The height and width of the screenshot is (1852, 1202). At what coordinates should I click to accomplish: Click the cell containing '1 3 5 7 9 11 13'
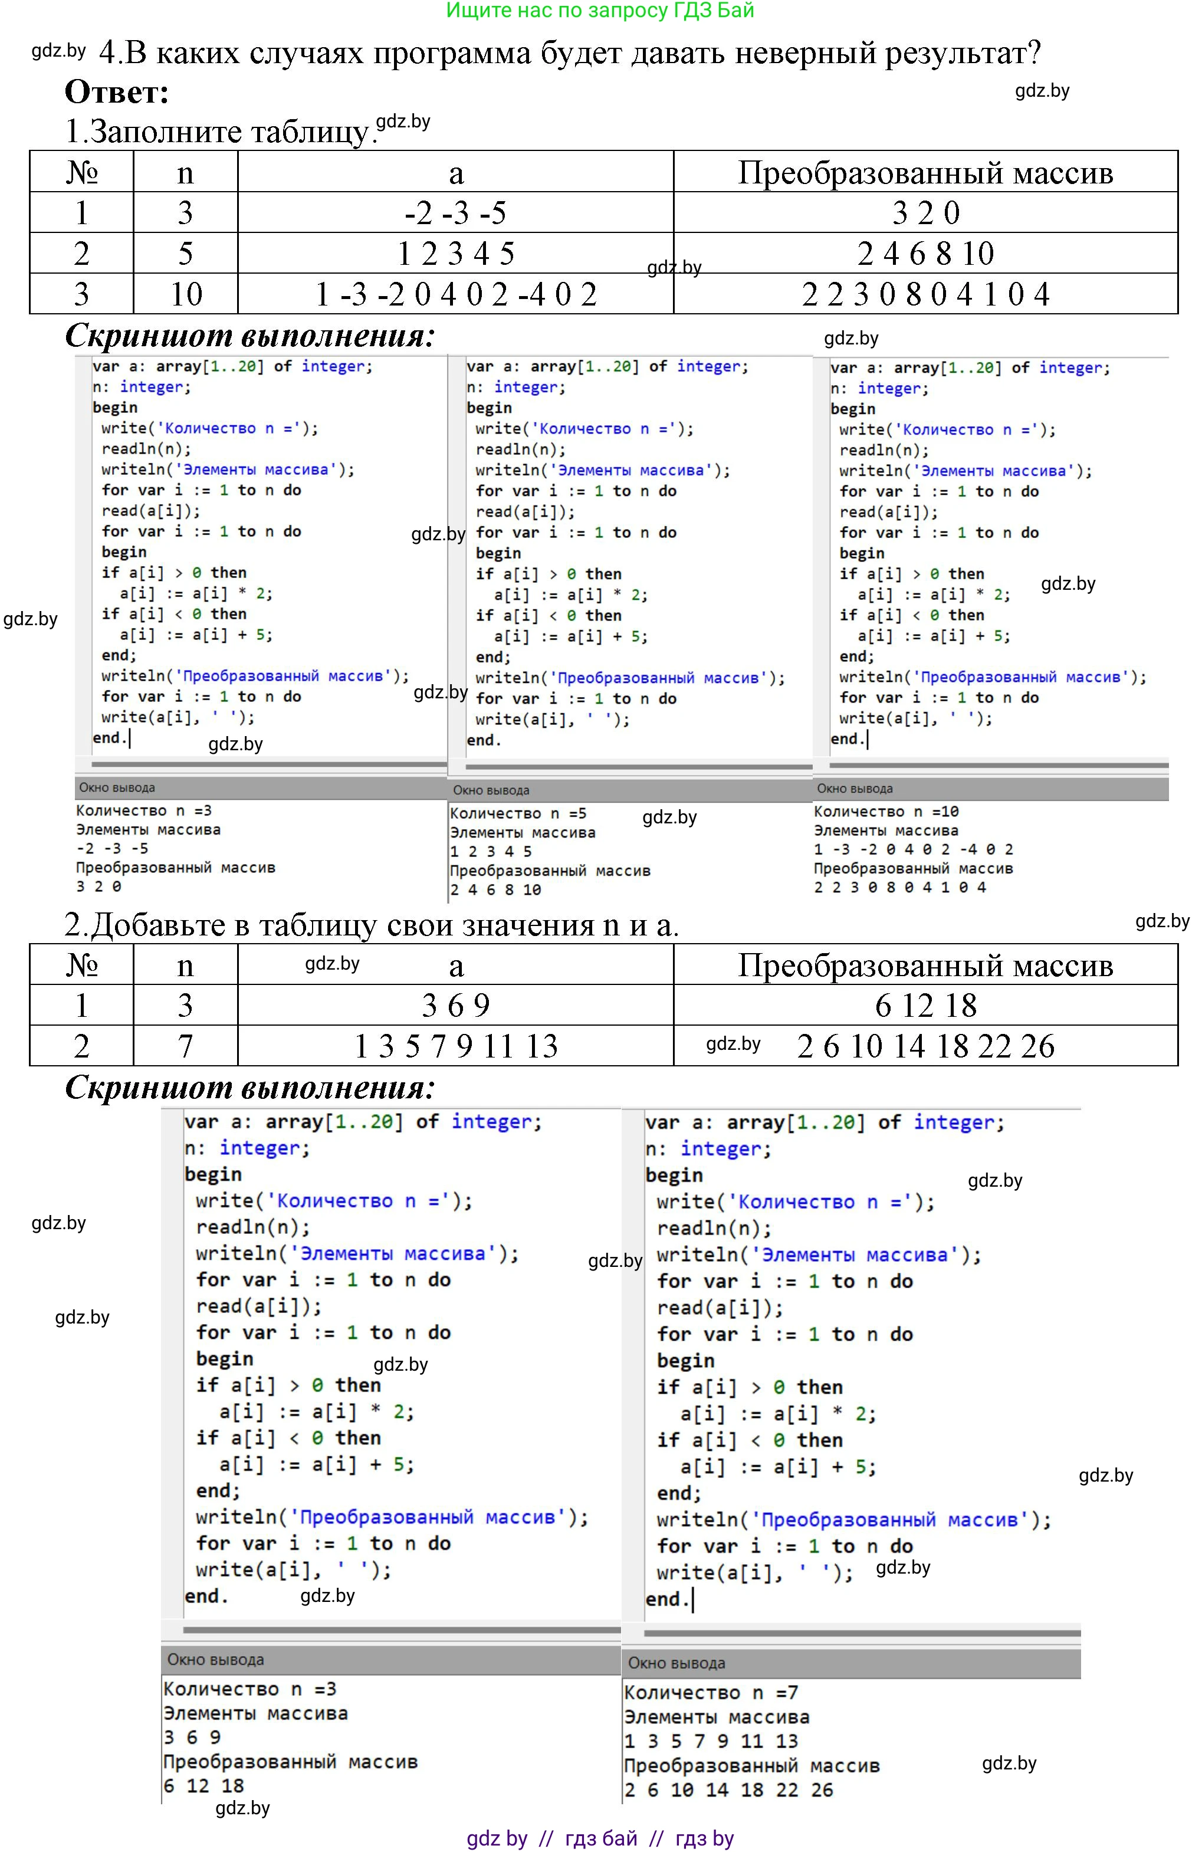click(455, 1046)
